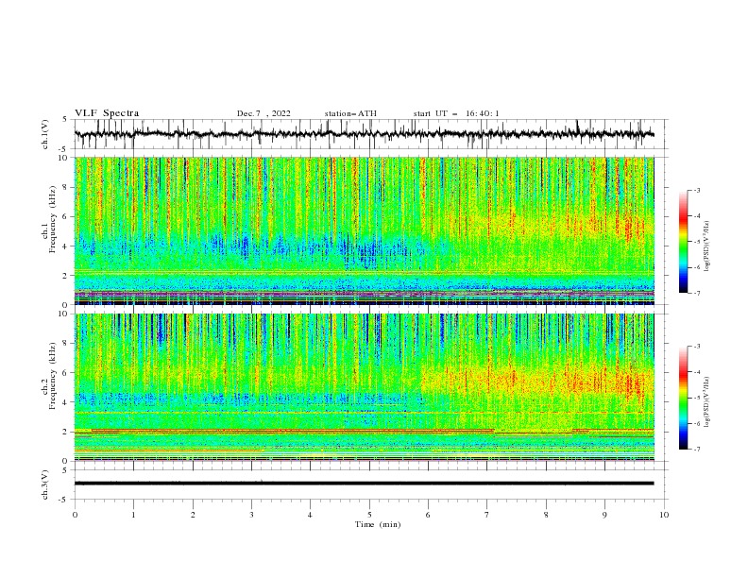Click time axis tick label "5"
The width and height of the screenshot is (748, 578).
pos(369,515)
